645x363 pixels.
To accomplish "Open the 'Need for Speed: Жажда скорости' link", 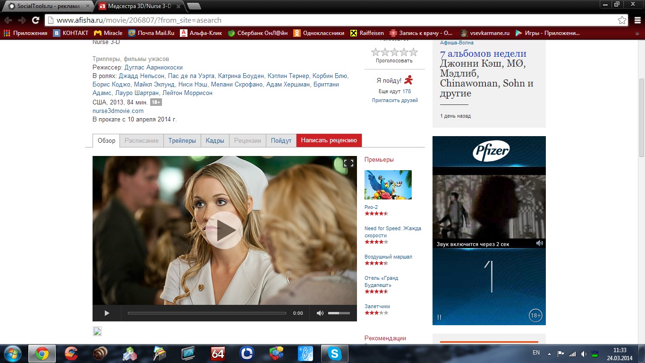I will point(393,232).
